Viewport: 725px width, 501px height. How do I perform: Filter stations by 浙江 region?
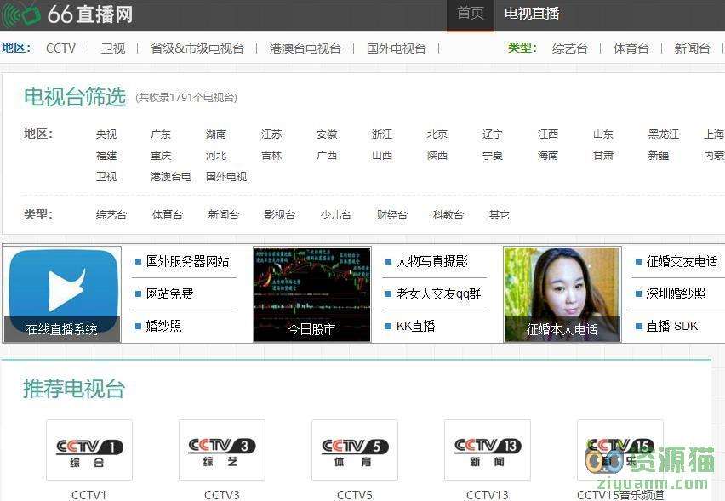382,134
